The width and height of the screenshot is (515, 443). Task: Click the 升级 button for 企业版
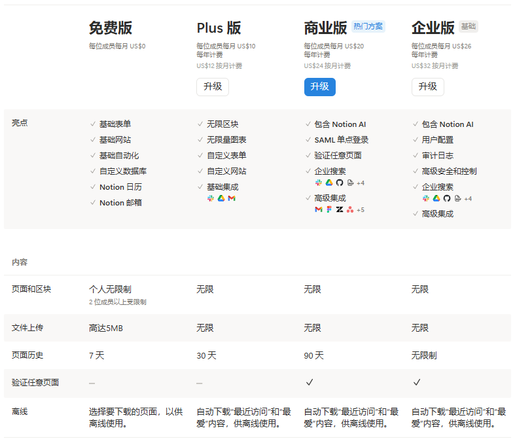427,87
